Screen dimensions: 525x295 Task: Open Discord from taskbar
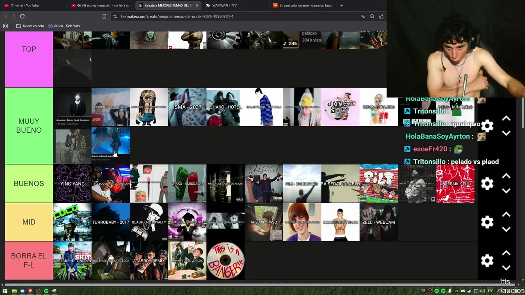click(22, 291)
